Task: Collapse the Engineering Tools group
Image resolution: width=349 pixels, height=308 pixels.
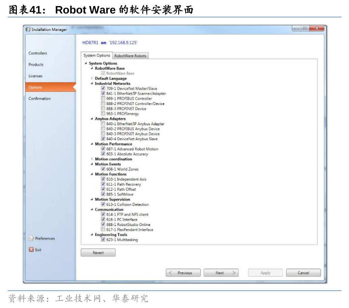Action: (x=92, y=235)
